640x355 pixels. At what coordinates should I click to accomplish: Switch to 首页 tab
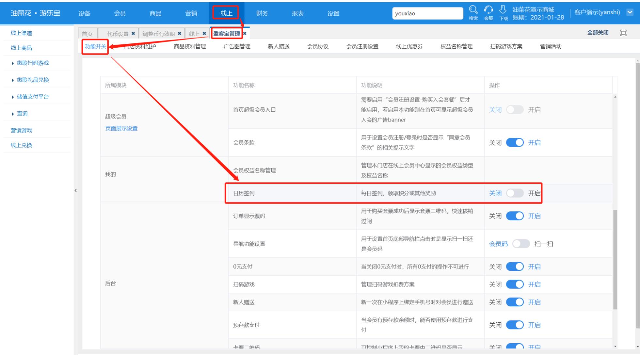[x=87, y=34]
